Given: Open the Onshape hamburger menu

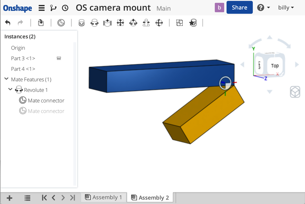Looking at the screenshot, I should tap(42, 8).
